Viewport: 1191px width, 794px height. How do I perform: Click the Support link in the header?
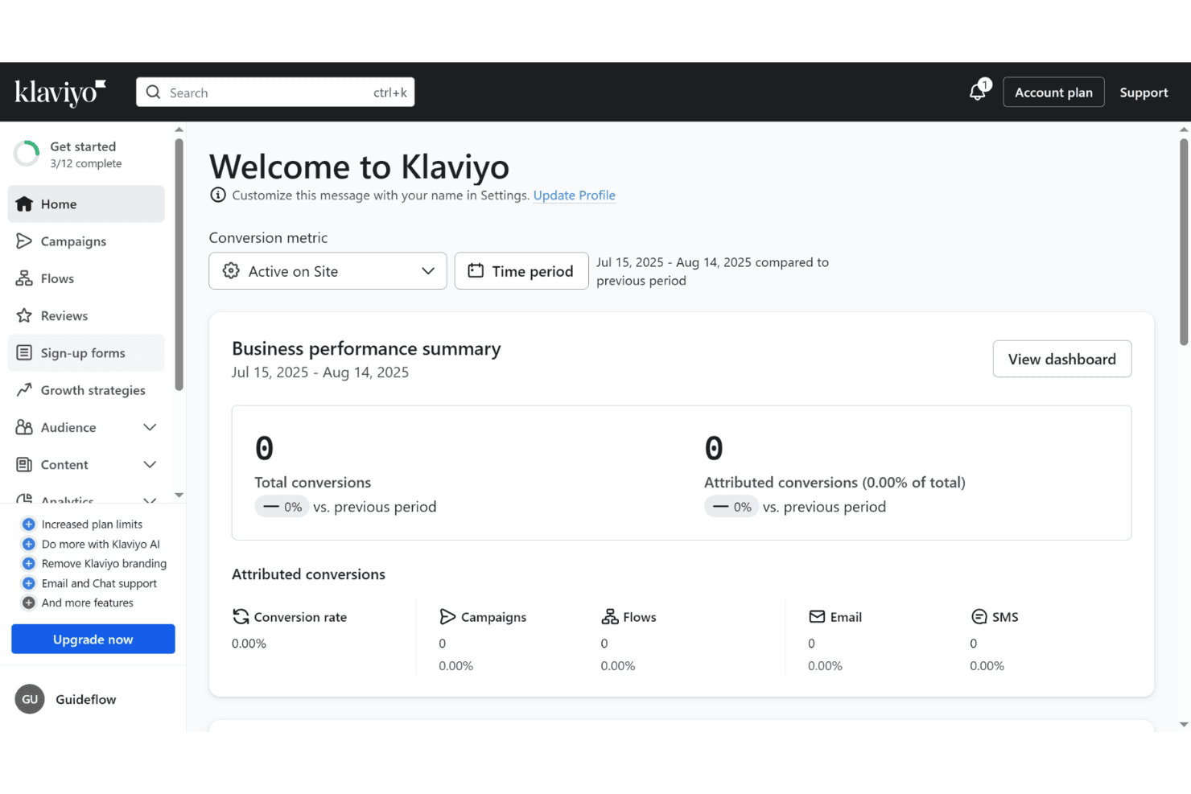tap(1144, 93)
